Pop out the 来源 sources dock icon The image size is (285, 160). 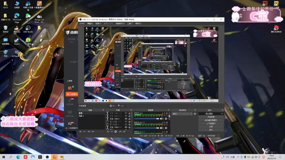[x=131, y=110]
